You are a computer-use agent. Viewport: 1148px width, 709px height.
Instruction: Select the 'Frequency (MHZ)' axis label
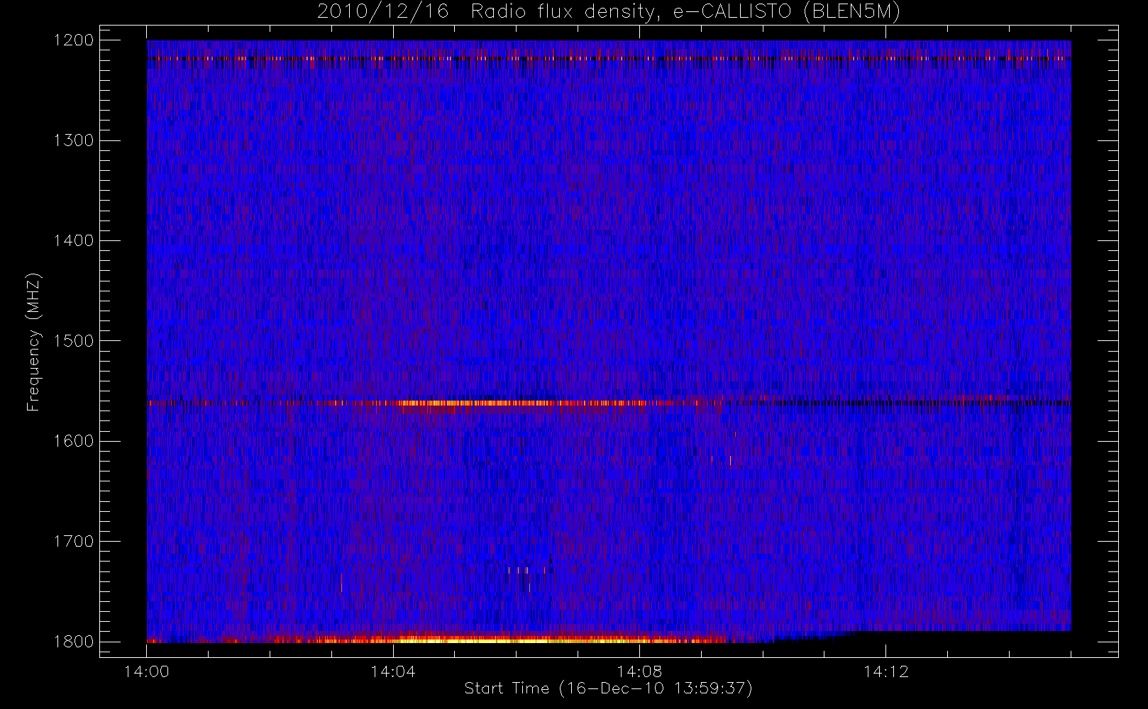[x=33, y=342]
